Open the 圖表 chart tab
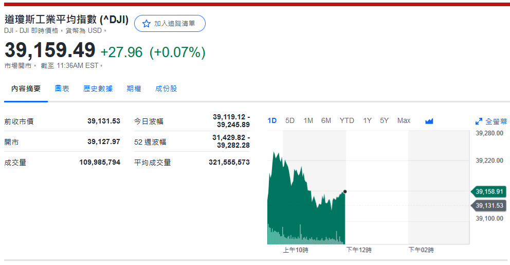This screenshot has height=265, width=510. click(62, 89)
